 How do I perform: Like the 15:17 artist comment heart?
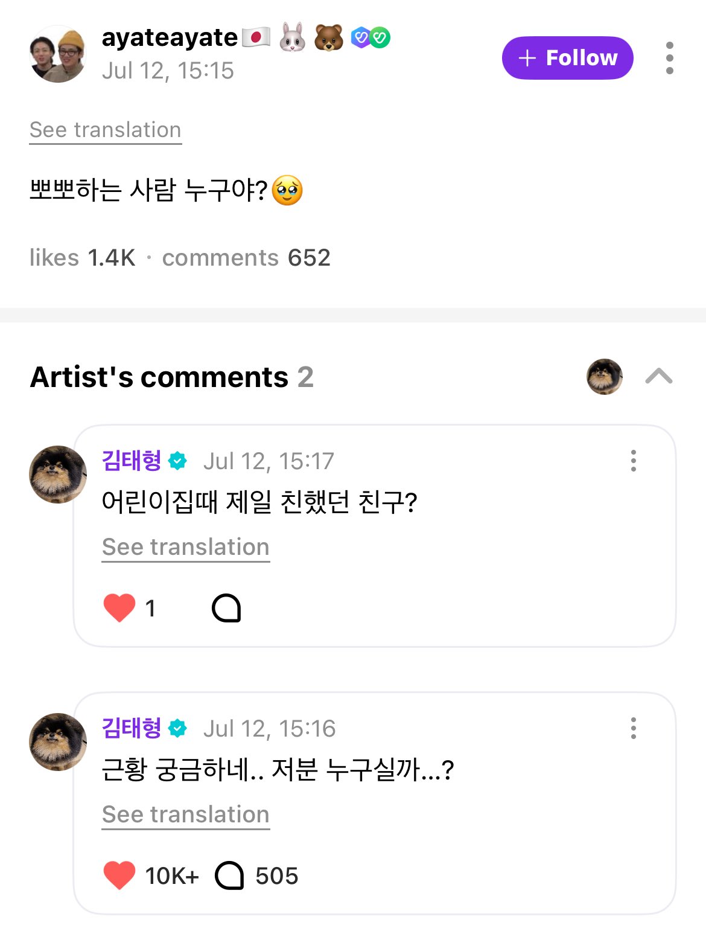[119, 607]
